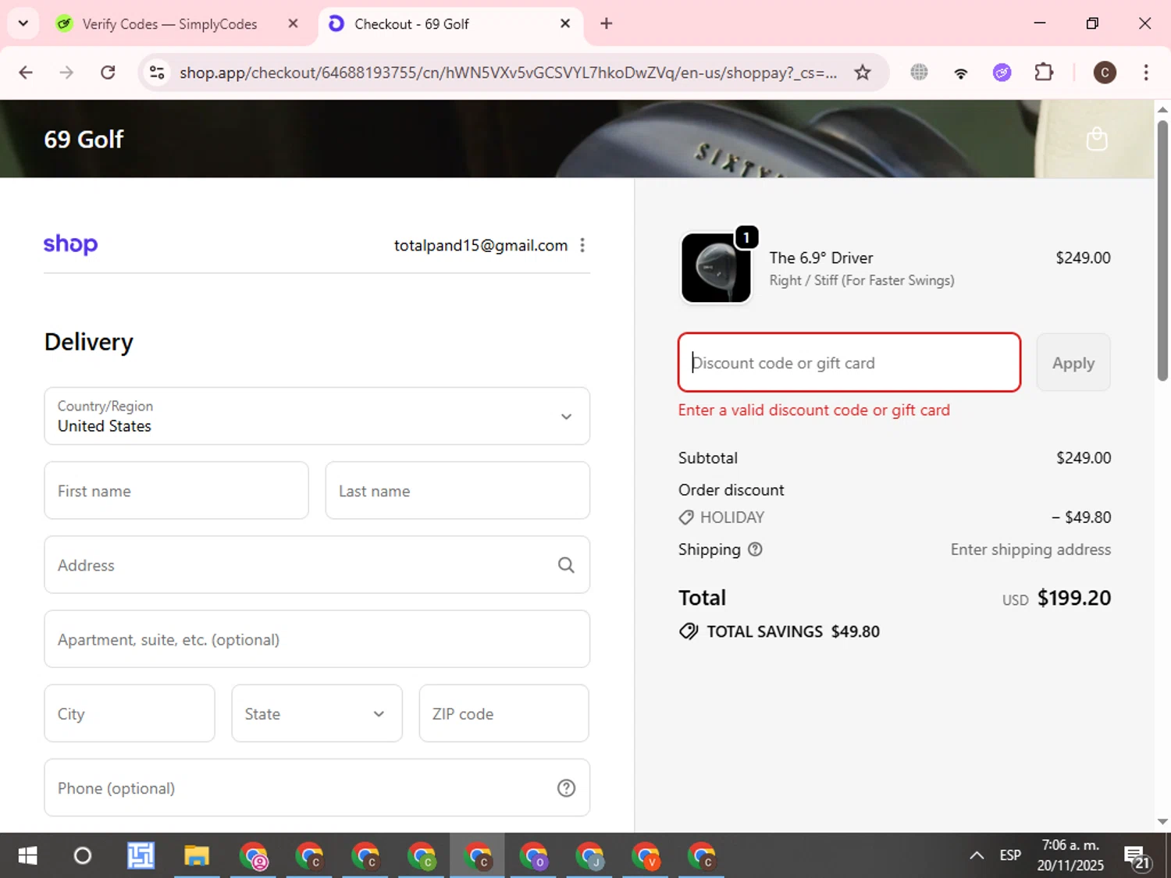The height and width of the screenshot is (878, 1171).
Task: Open the Extensions puzzle icon
Action: (1044, 73)
